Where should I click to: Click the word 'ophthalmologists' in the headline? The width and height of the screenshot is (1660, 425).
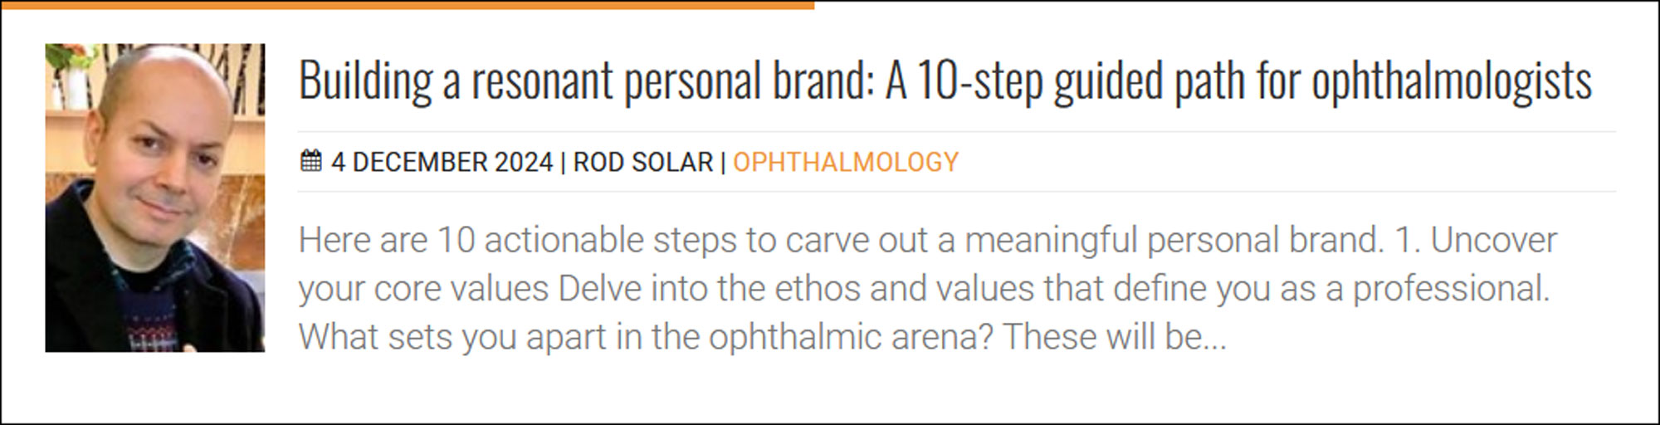(x=1451, y=81)
